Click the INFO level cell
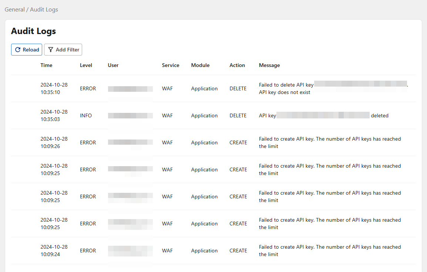Viewport: 427px width, 272px height. [x=86, y=115]
